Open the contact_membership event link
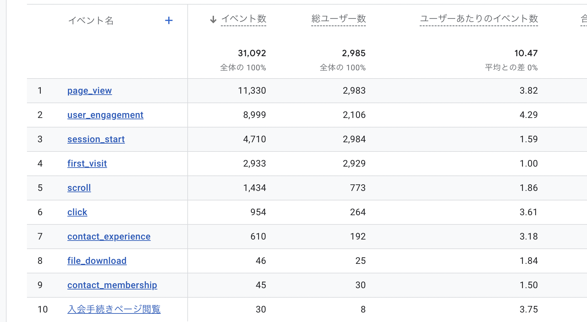The width and height of the screenshot is (587, 322). click(112, 285)
